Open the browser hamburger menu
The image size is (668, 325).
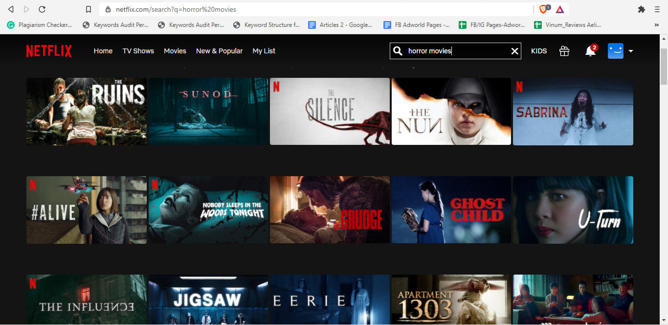tap(657, 9)
